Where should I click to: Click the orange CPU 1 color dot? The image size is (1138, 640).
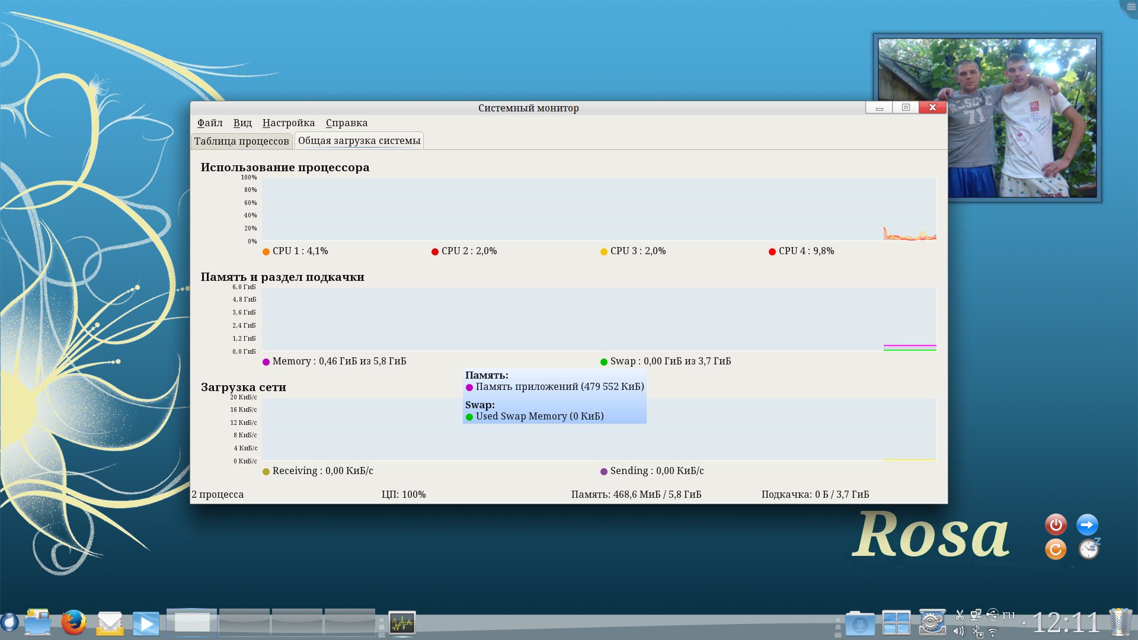[266, 252]
